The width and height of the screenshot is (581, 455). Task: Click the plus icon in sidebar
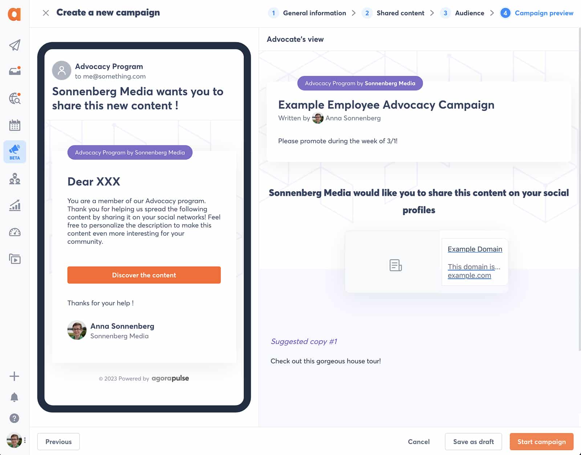(x=14, y=376)
